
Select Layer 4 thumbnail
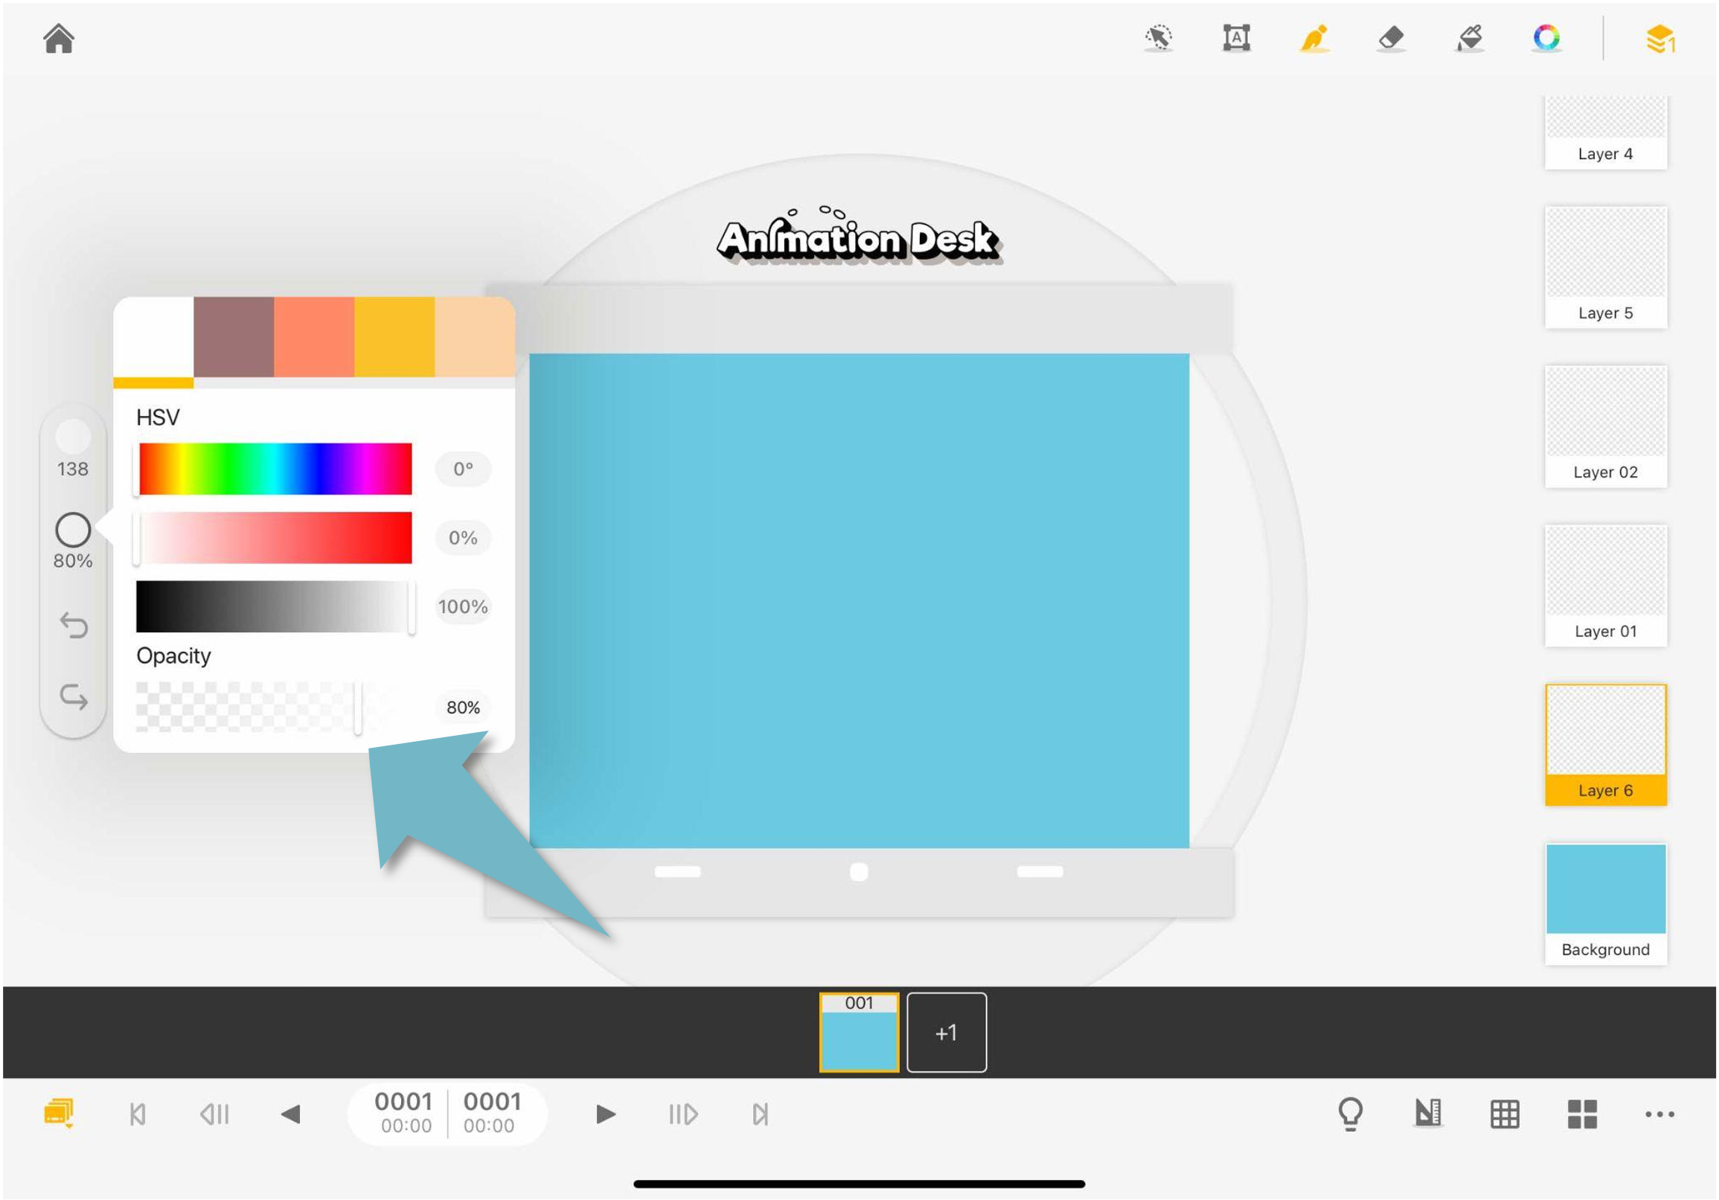click(1606, 132)
